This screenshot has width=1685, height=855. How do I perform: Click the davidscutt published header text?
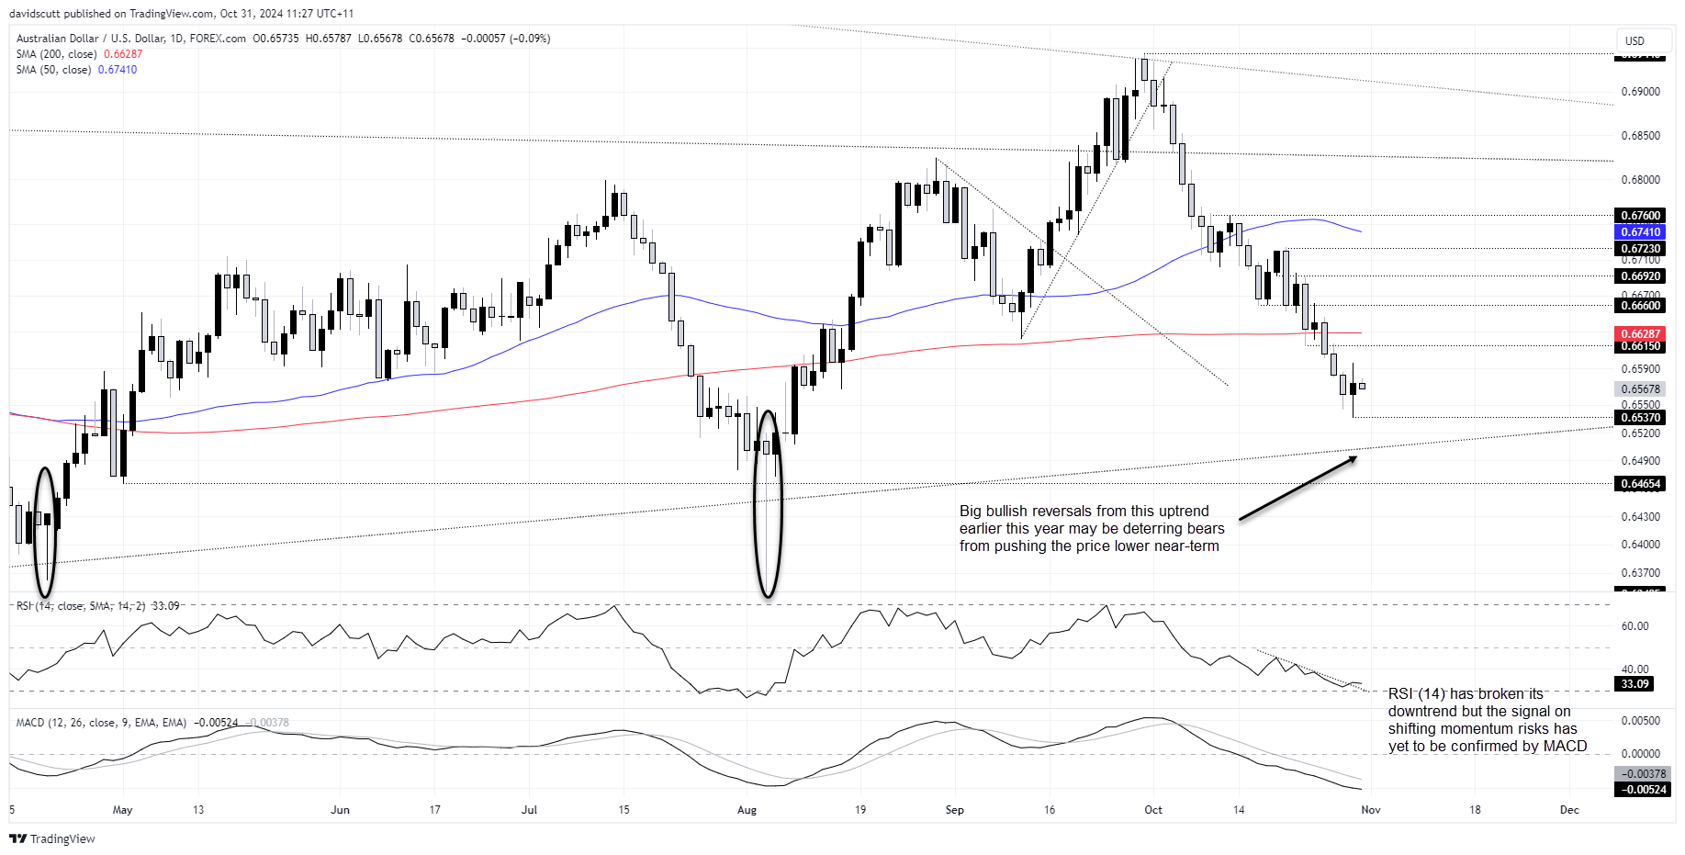click(181, 14)
